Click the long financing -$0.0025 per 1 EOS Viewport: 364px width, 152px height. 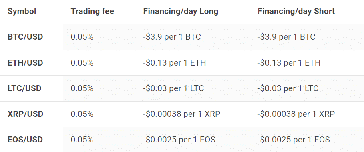tap(179, 140)
